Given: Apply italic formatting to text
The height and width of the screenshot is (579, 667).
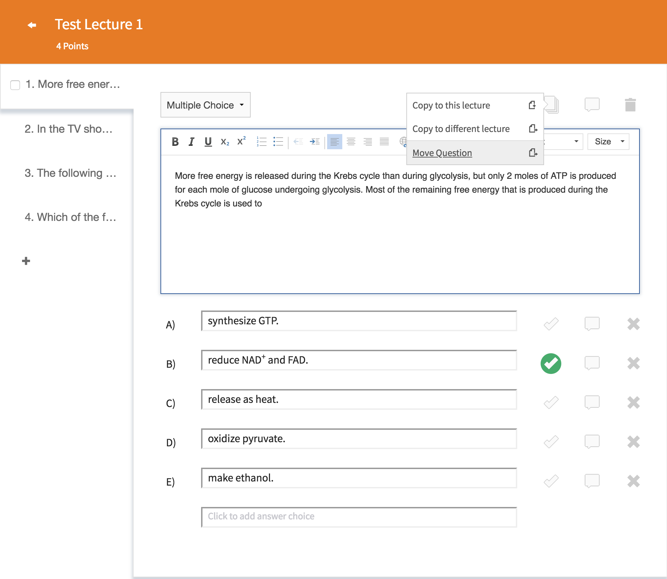Looking at the screenshot, I should click(x=191, y=142).
